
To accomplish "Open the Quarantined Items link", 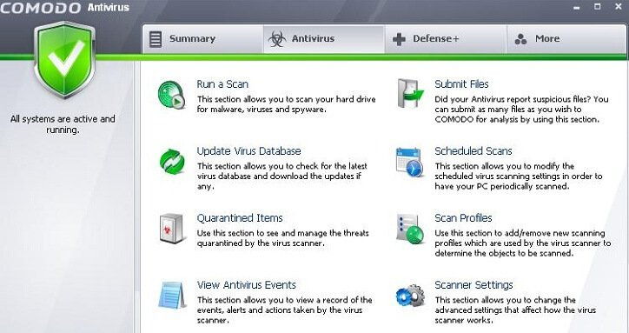I will coord(240,218).
